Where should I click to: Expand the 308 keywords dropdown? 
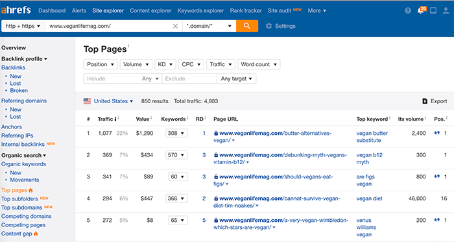click(176, 133)
